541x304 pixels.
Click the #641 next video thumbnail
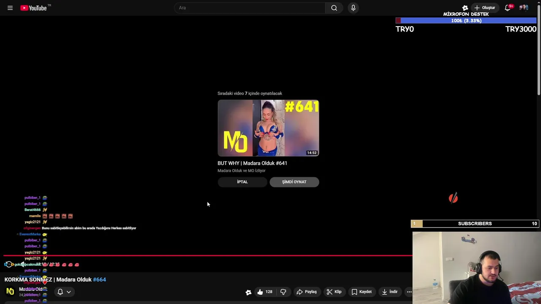point(268,128)
